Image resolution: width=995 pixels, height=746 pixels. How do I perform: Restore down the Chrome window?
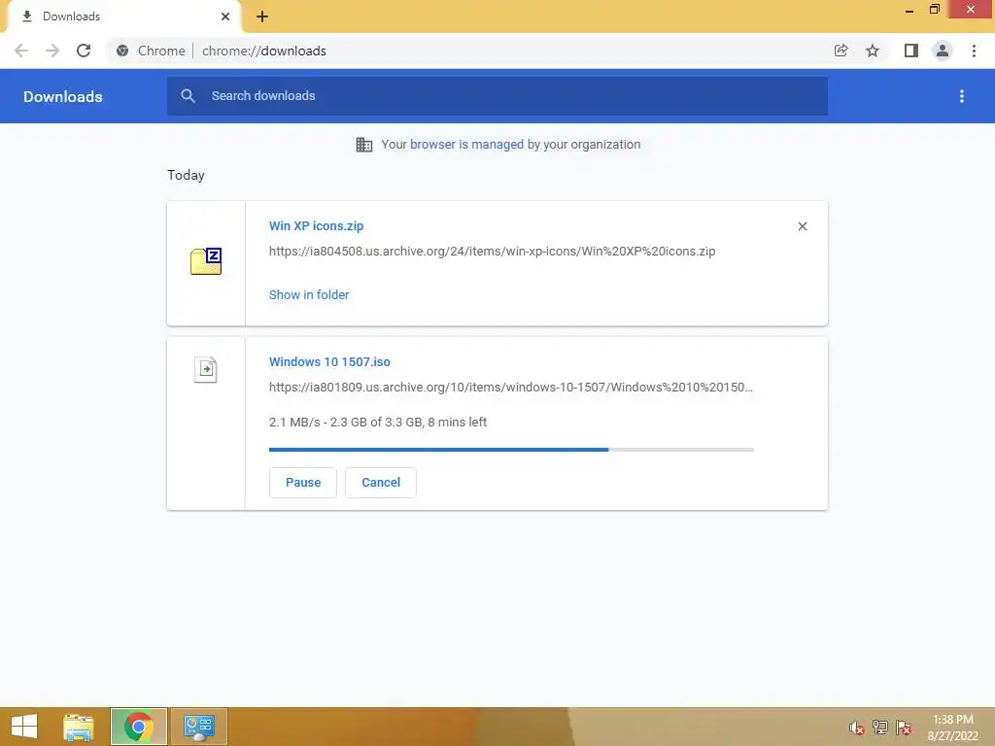click(934, 10)
